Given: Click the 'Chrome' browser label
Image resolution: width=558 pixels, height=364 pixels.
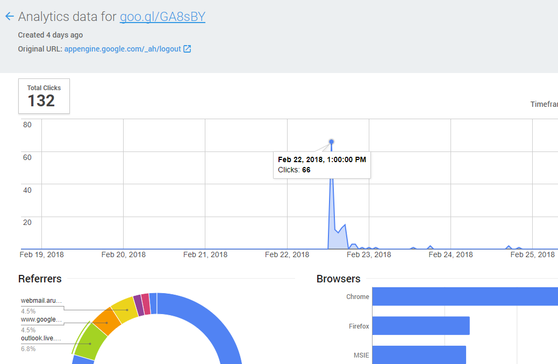Looking at the screenshot, I should coord(357,296).
